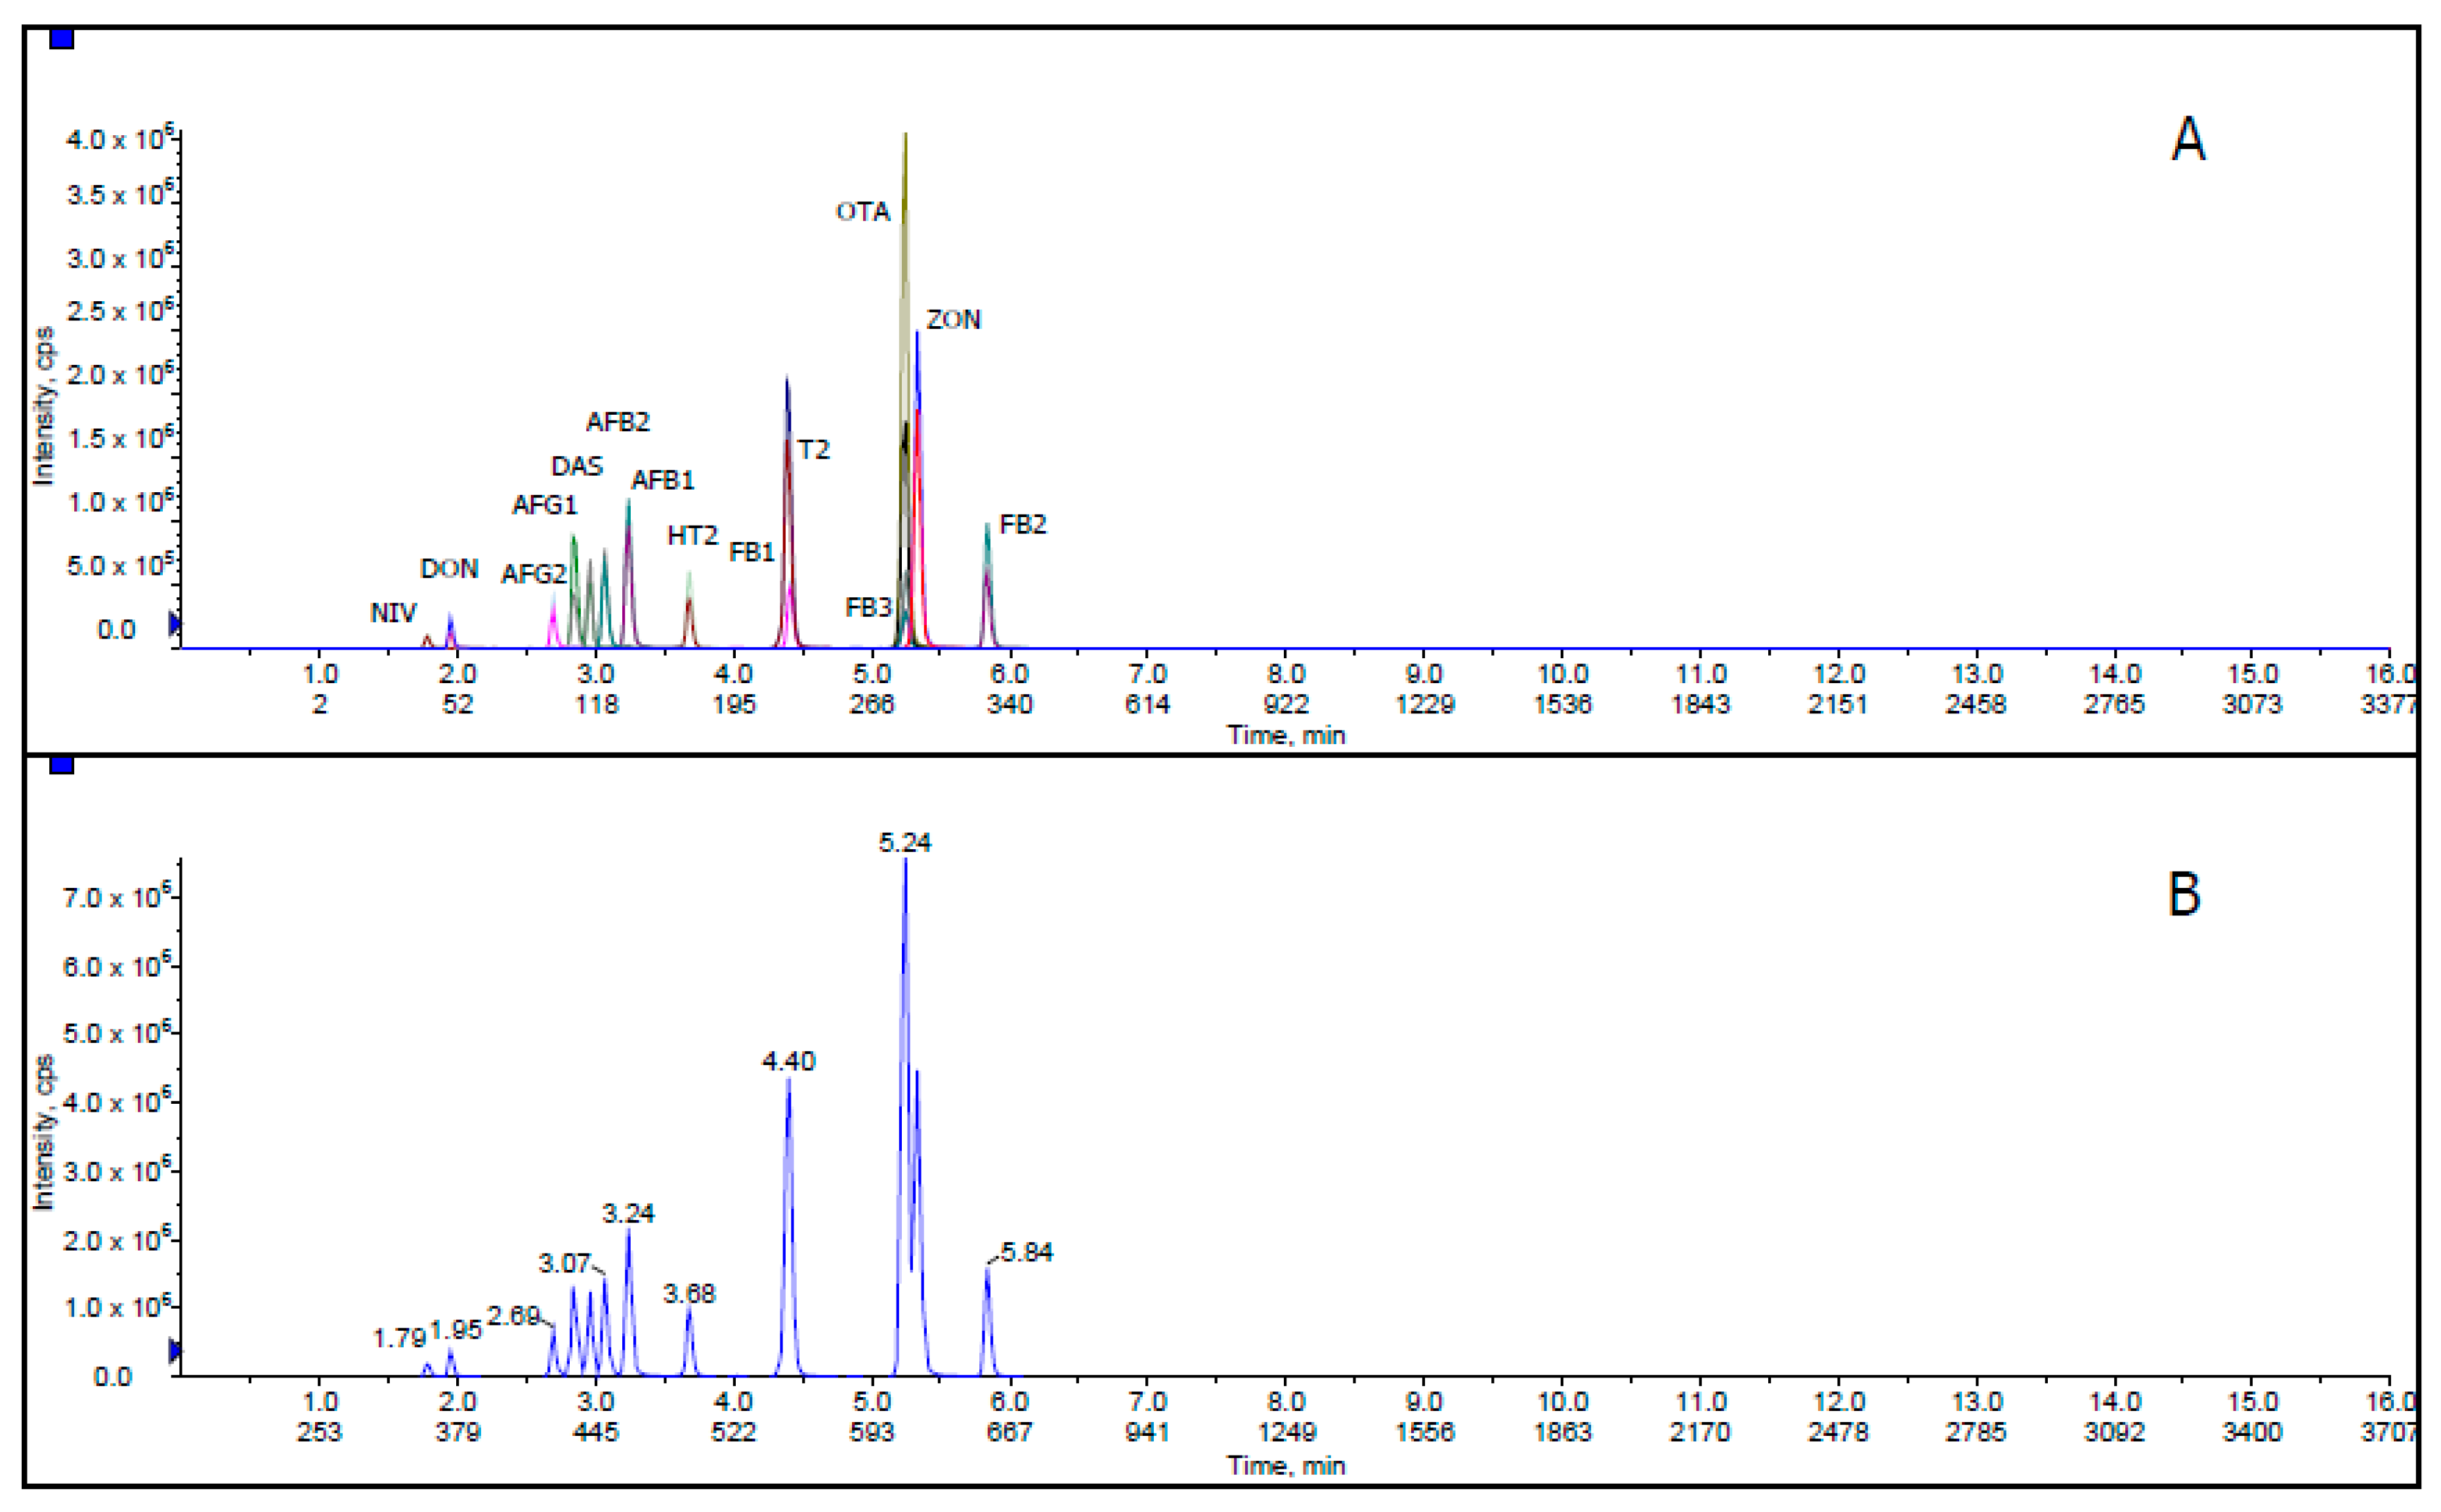Click the AFG1 peak label
Screen dimensions: 2441x1512
544,505
